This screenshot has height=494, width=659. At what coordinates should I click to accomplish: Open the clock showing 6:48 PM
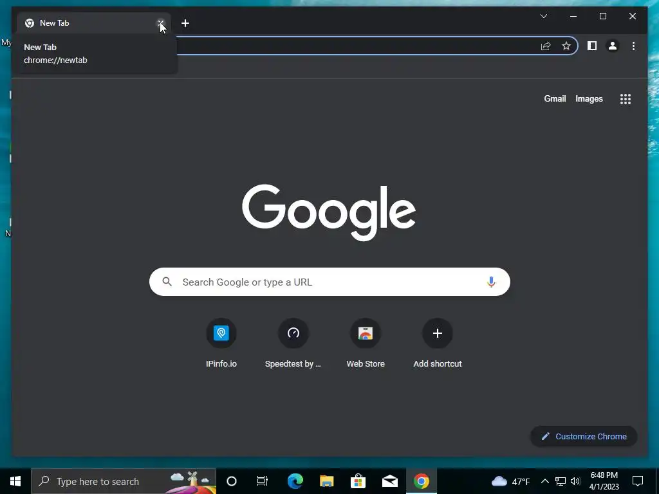point(604,481)
